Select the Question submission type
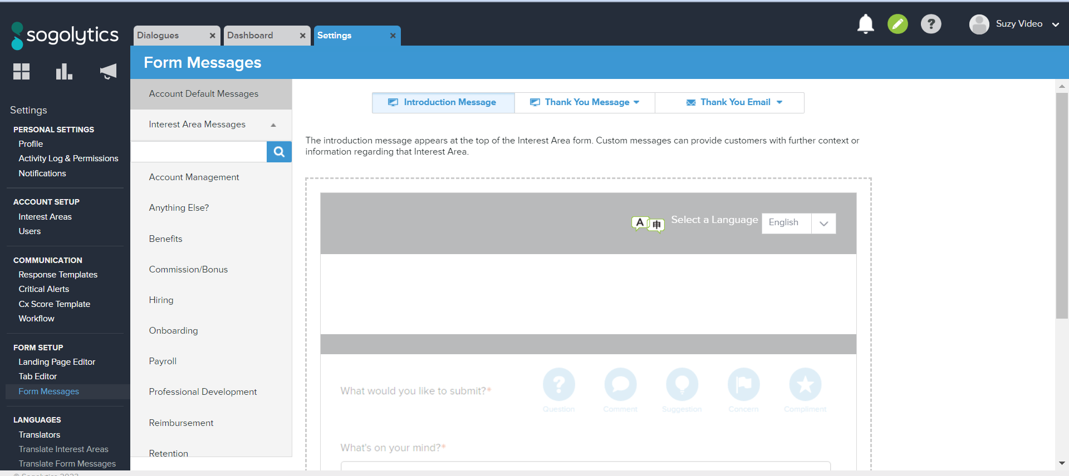Viewport: 1069px width, 476px height. (558, 385)
